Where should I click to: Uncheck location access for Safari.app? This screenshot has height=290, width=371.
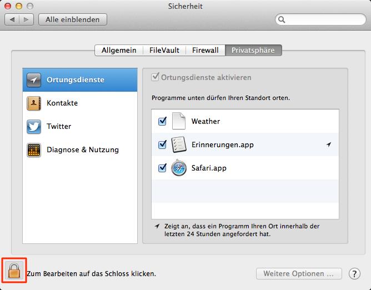pyautogui.click(x=162, y=168)
